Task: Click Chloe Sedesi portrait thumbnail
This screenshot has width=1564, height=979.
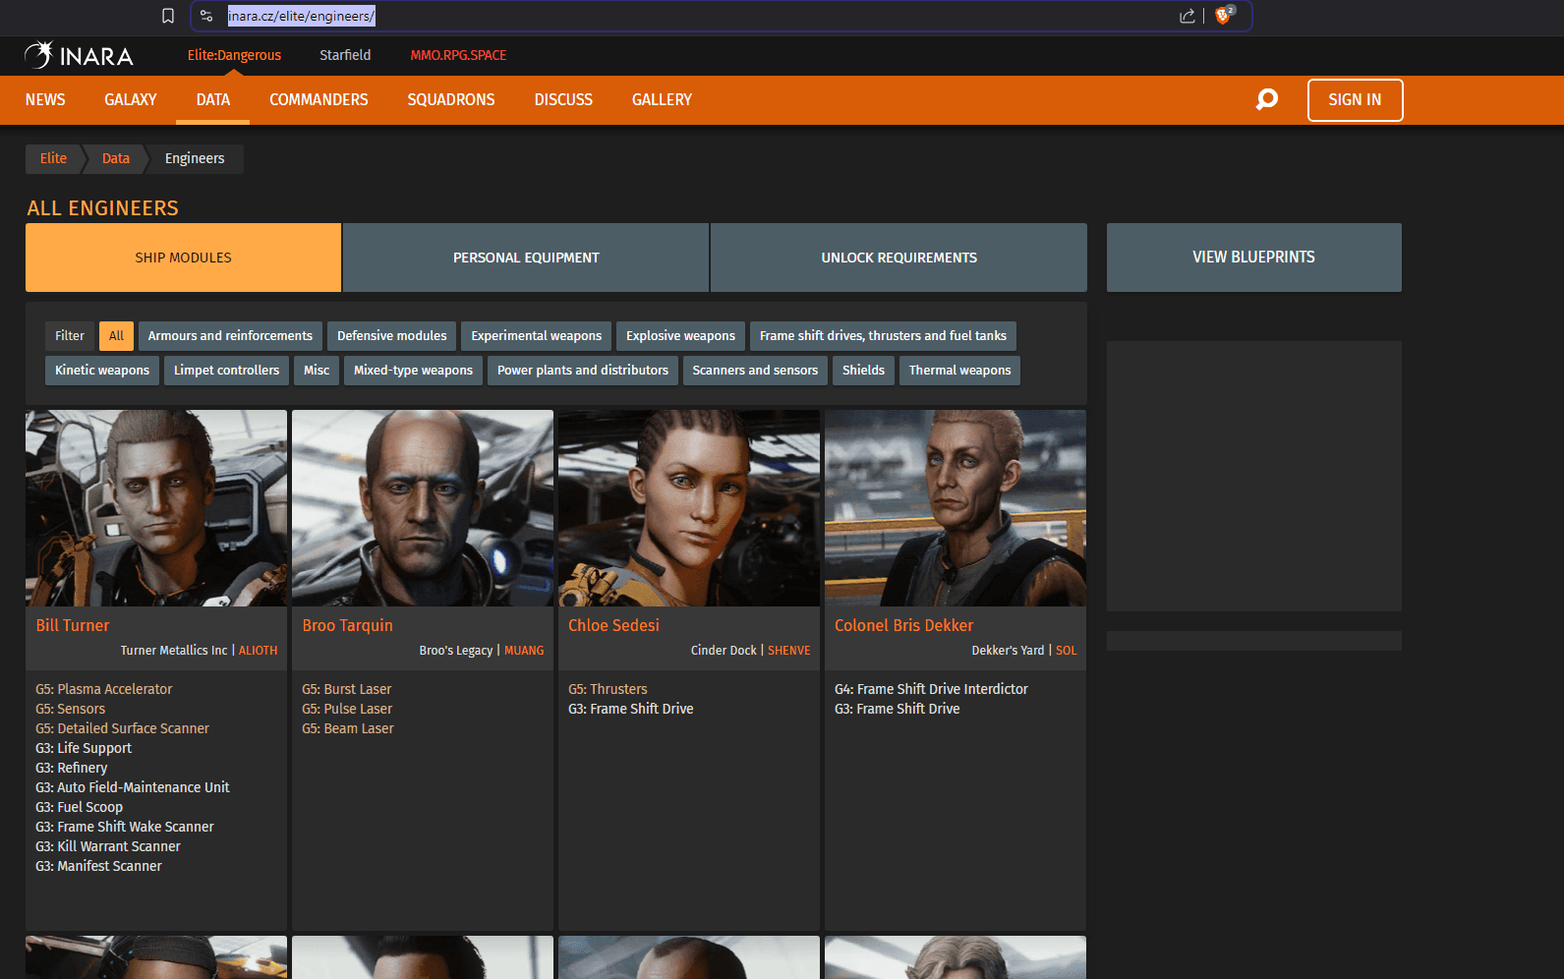Action: 688,508
